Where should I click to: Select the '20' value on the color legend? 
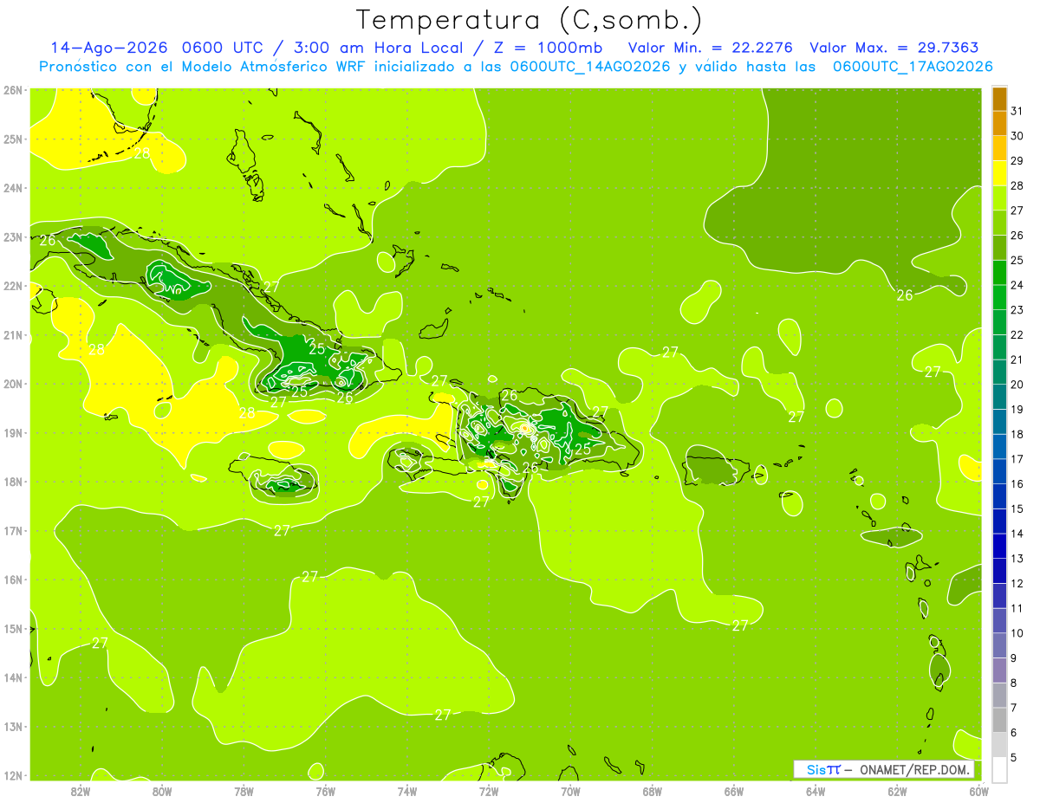(x=1017, y=385)
